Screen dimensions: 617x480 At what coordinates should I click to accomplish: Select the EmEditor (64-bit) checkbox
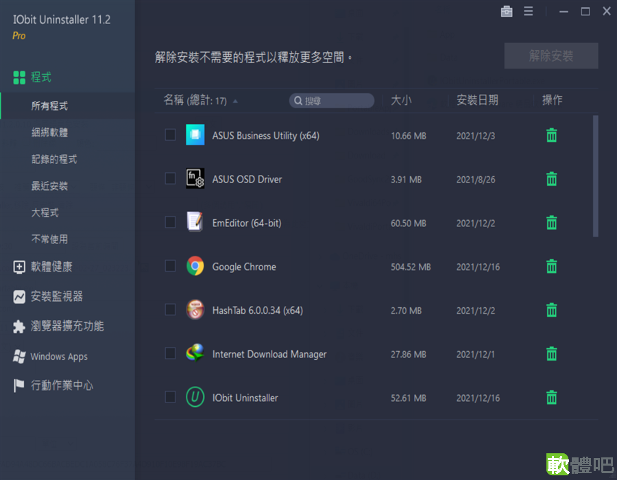tap(171, 222)
